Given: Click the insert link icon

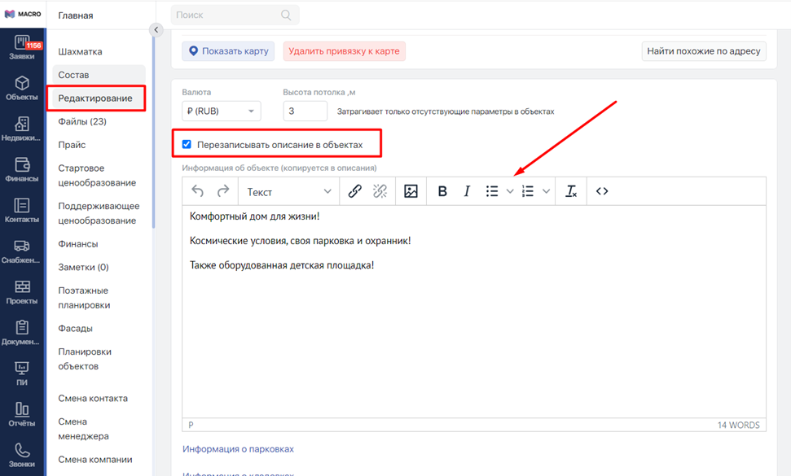Looking at the screenshot, I should [354, 191].
